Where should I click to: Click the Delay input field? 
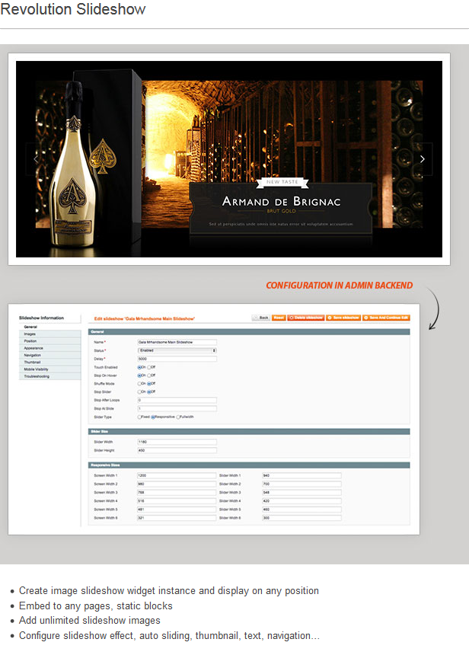pos(177,359)
